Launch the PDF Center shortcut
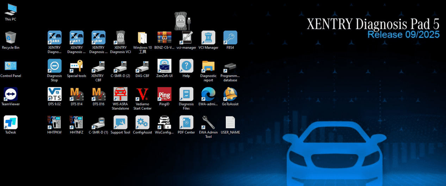 186,123
